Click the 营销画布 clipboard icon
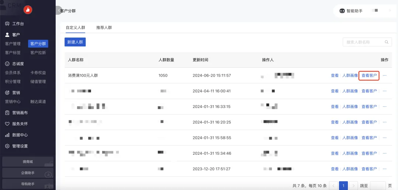 [x=7, y=113]
